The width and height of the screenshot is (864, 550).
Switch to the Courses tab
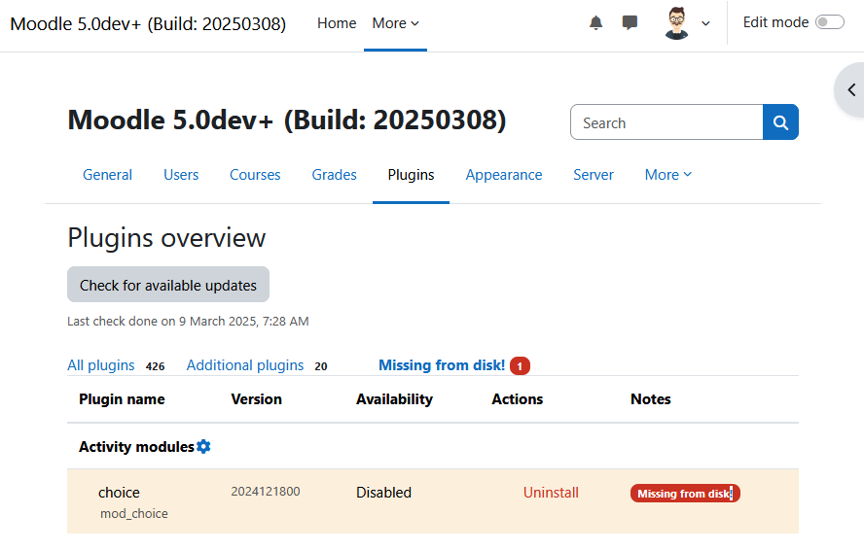(255, 175)
